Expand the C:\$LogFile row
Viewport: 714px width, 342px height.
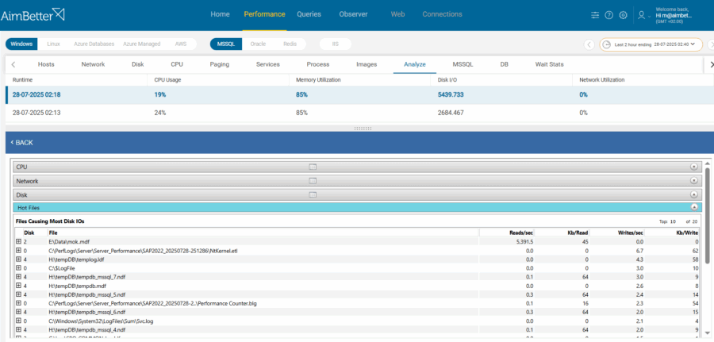coord(19,267)
